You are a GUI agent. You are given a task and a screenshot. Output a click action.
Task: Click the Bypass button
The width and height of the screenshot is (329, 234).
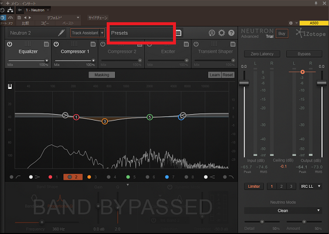tap(304, 54)
